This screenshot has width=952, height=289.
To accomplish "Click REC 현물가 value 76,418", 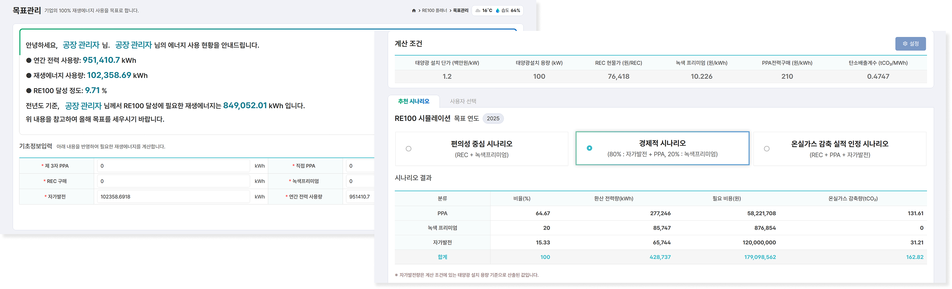I will [618, 76].
